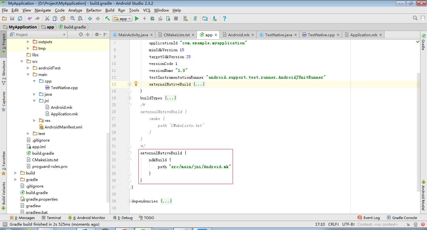Collapse the jni folder

(x=34, y=101)
